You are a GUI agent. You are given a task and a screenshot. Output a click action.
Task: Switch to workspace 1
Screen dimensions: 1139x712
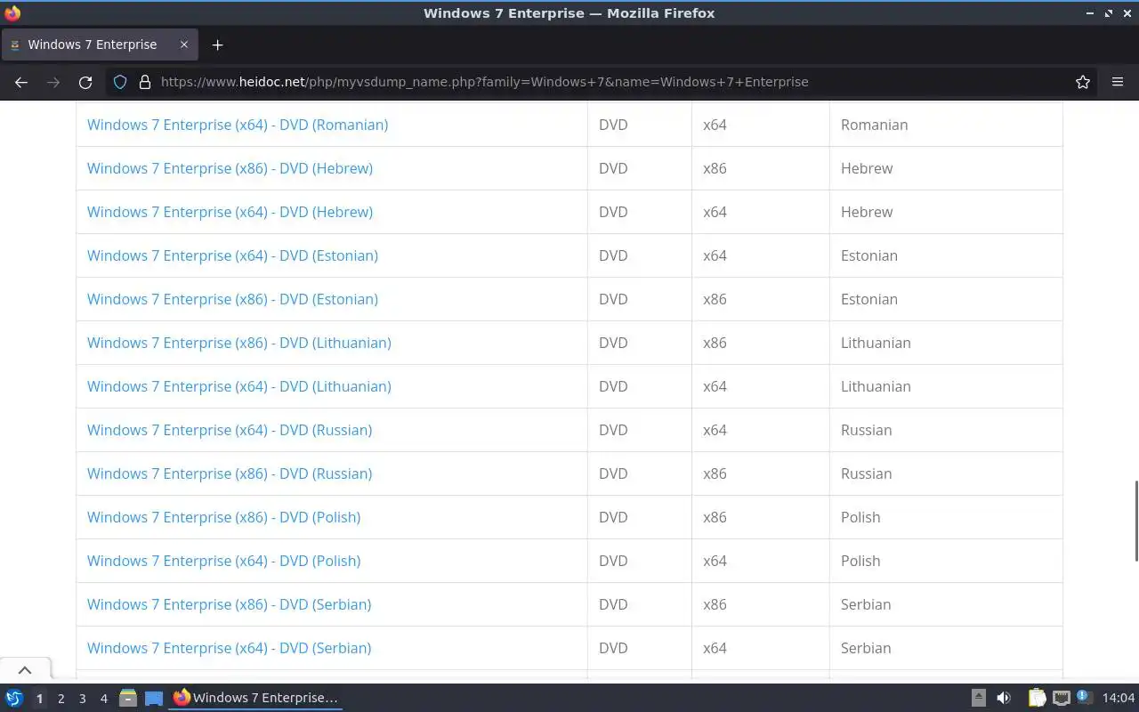pos(39,699)
